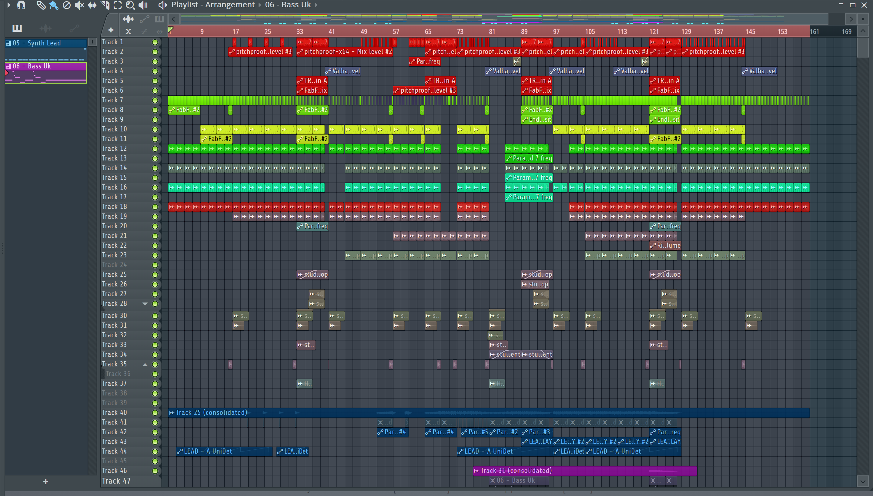Disable Track 44 using its green LED

coord(155,451)
